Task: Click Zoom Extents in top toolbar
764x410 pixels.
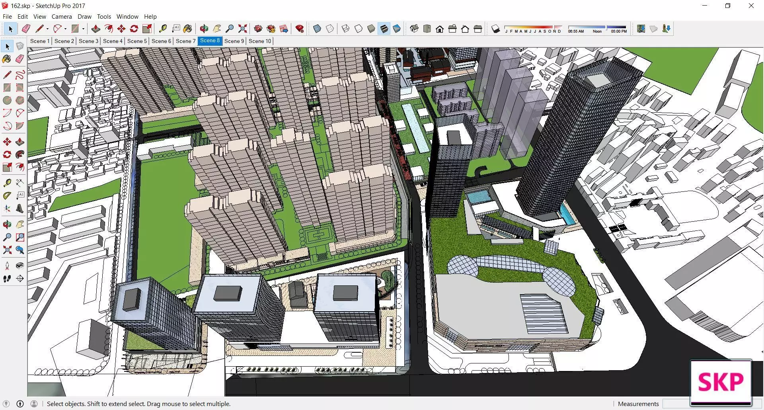Action: 242,29
